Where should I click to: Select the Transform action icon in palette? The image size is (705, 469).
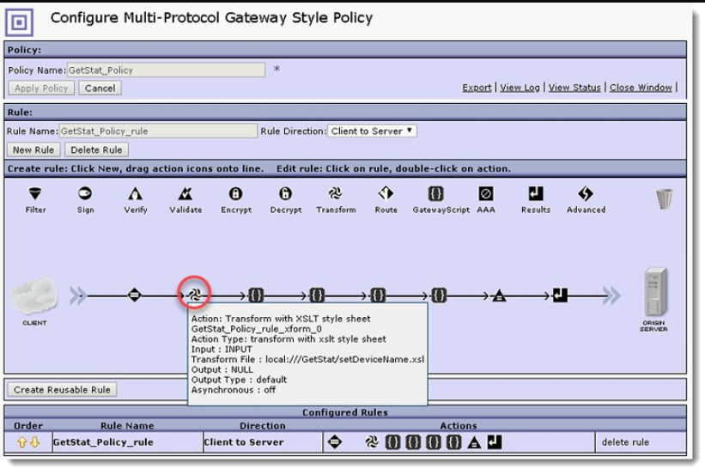point(336,194)
